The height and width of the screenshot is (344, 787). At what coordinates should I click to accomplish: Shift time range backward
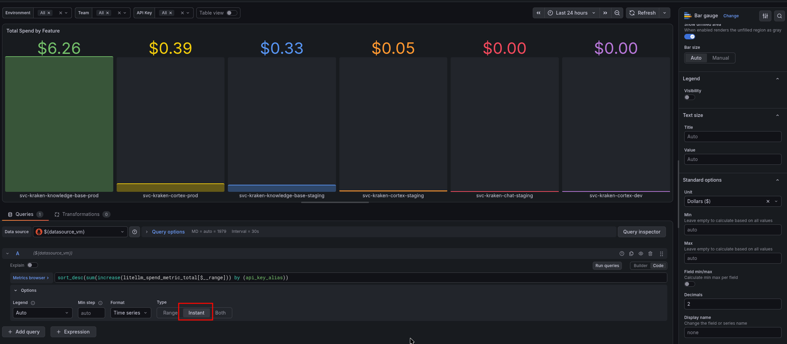[538, 13]
